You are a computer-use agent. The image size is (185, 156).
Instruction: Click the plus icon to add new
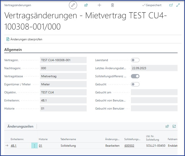[99, 5]
